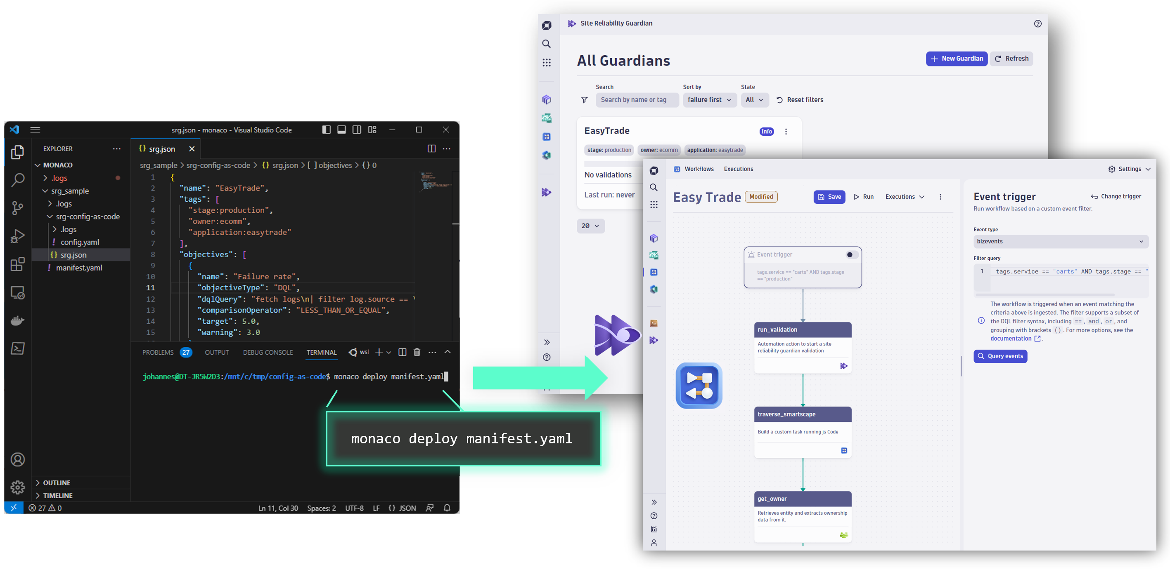Open the documentation link

pos(1011,339)
